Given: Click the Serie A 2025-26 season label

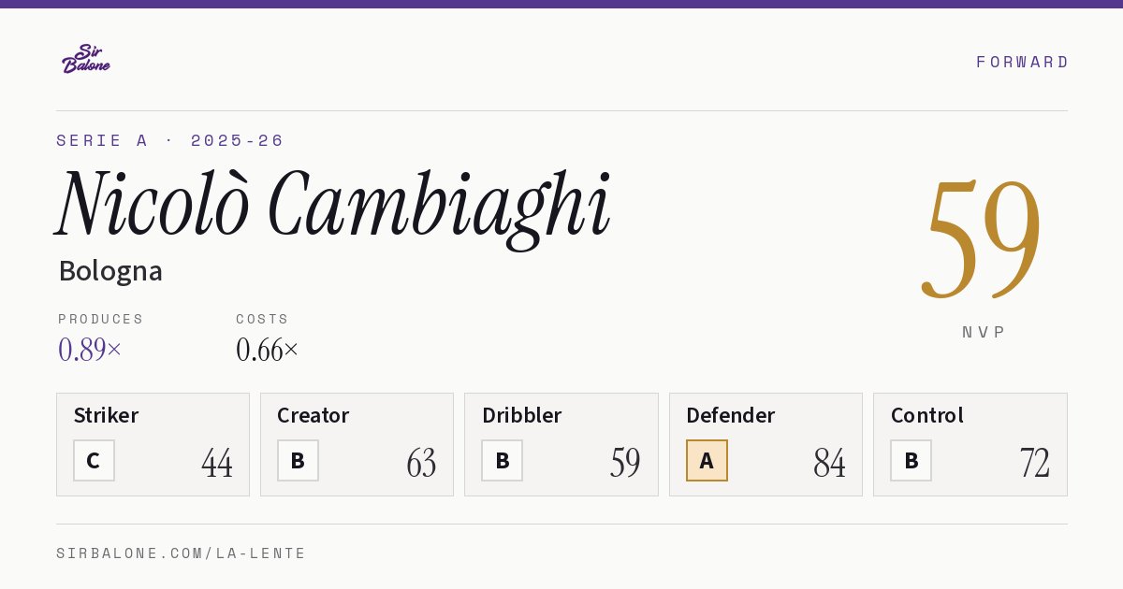Looking at the screenshot, I should 170,140.
